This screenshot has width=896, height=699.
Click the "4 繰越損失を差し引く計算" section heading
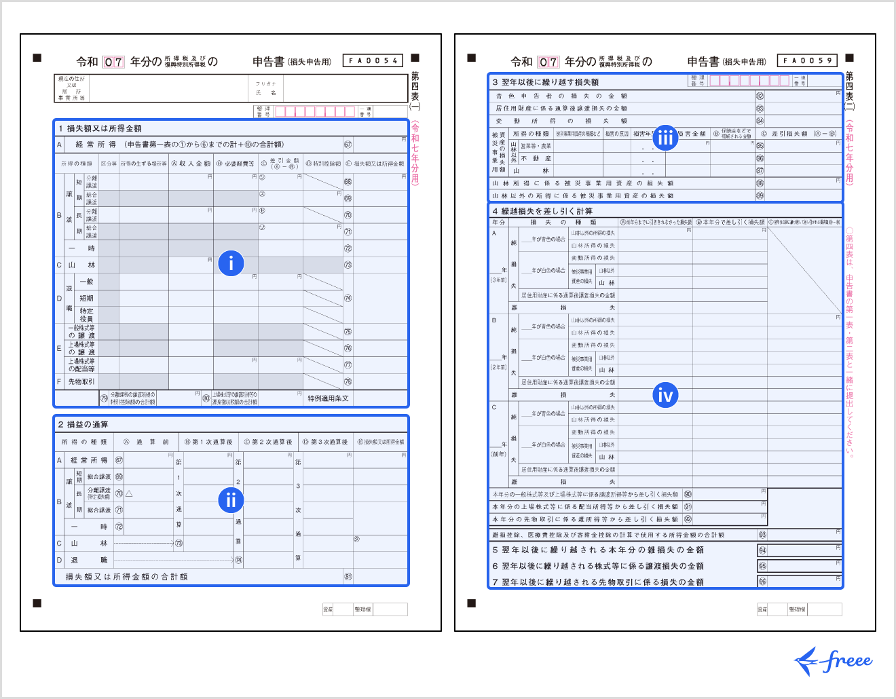pyautogui.click(x=542, y=211)
